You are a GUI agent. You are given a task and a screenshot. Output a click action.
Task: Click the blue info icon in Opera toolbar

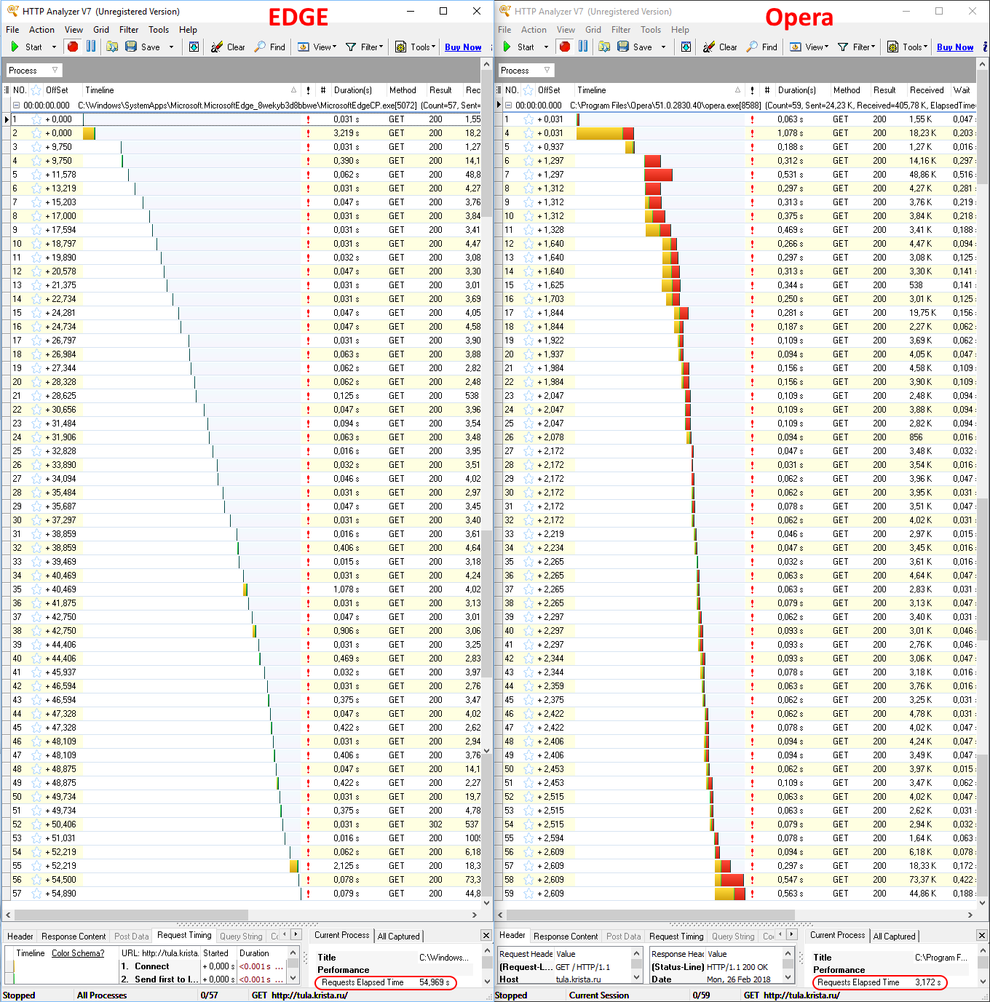pyautogui.click(x=986, y=47)
